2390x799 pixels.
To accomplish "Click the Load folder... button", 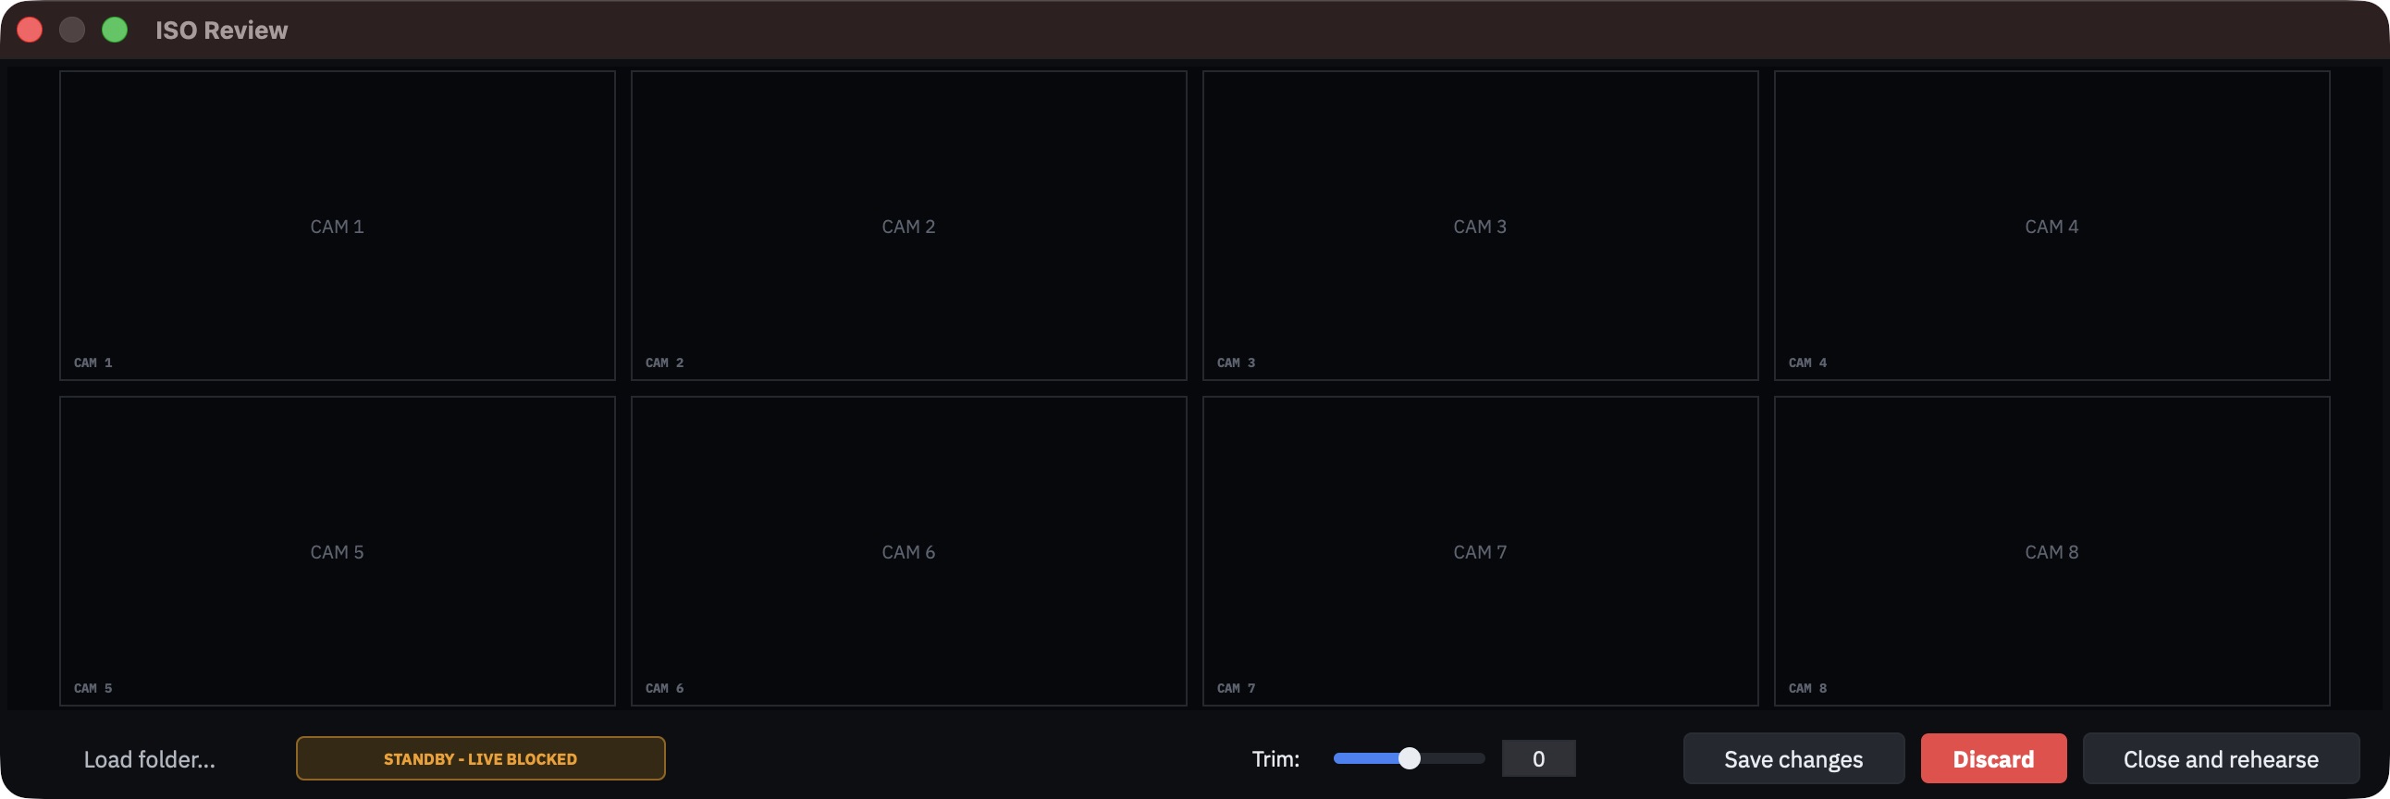I will tap(150, 759).
